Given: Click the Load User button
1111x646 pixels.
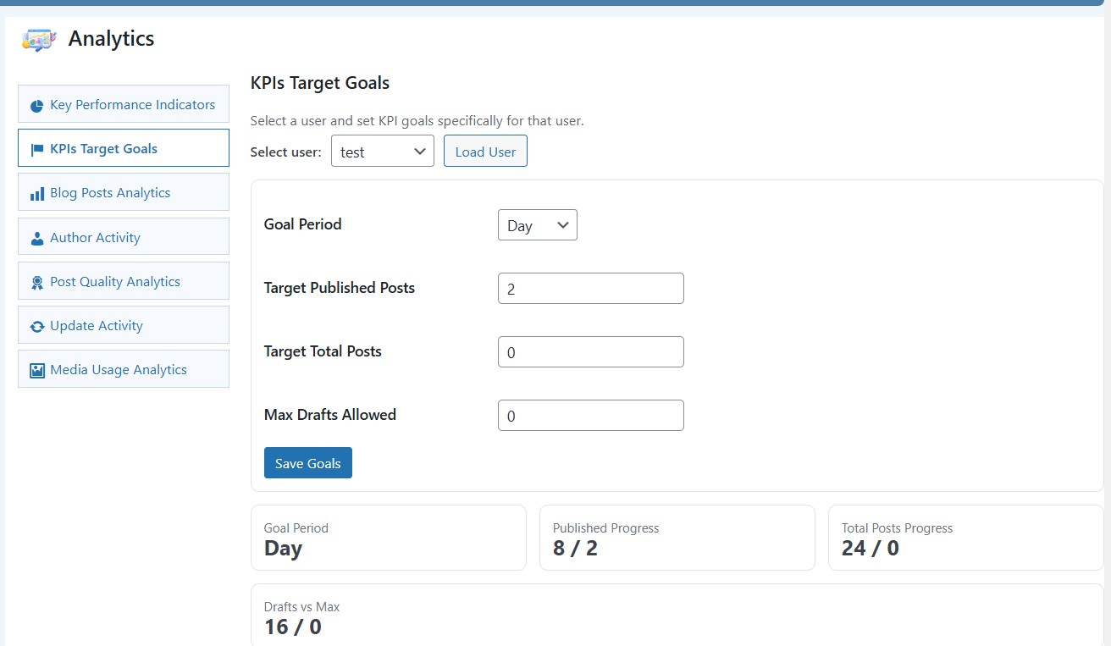Looking at the screenshot, I should pyautogui.click(x=485, y=151).
